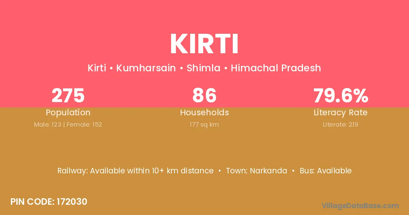Click the large KIRTI village title
The image size is (409, 215).
click(x=204, y=44)
